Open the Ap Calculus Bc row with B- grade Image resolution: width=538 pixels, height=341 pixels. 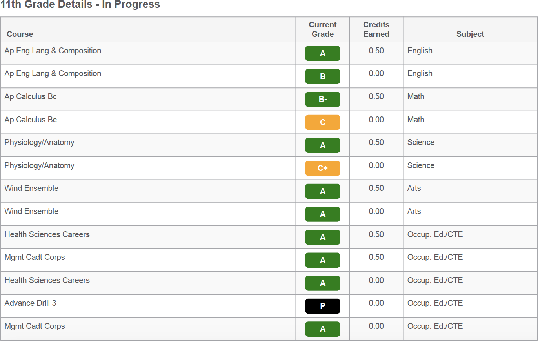pyautogui.click(x=269, y=100)
